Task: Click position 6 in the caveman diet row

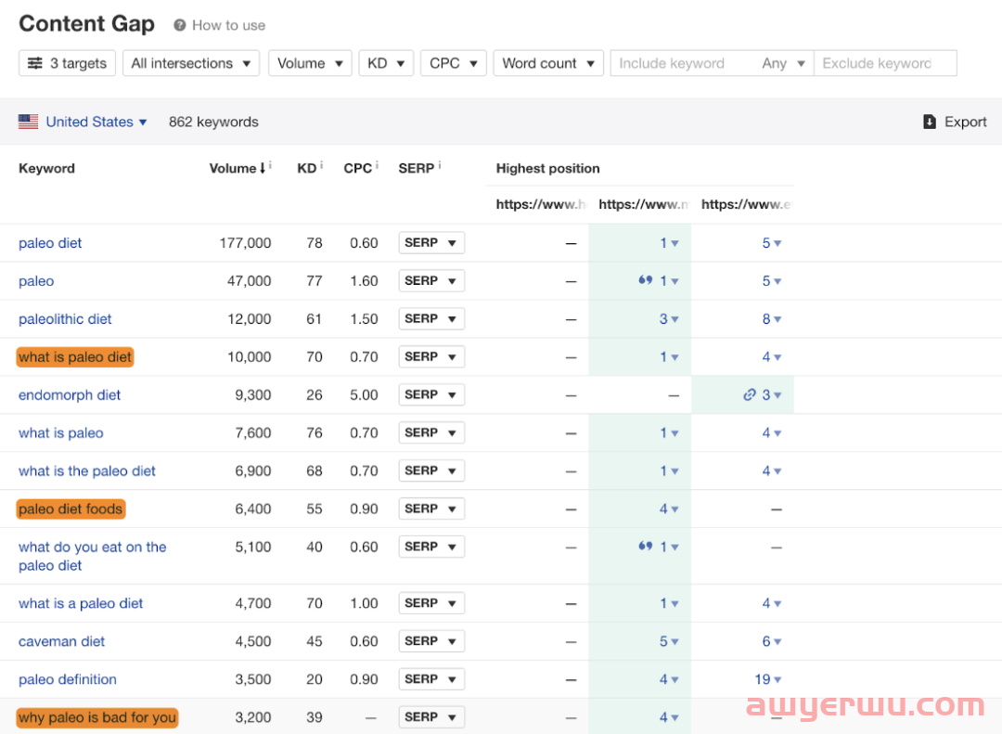Action: (771, 641)
